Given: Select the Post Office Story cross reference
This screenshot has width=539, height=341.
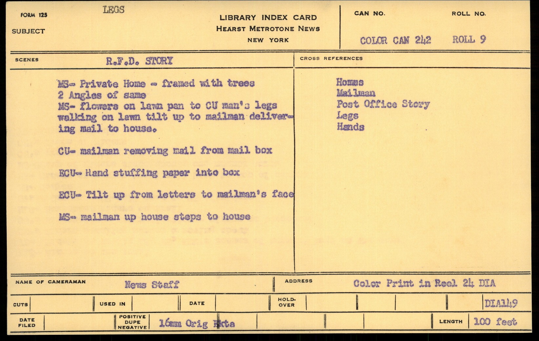Looking at the screenshot, I should [383, 104].
